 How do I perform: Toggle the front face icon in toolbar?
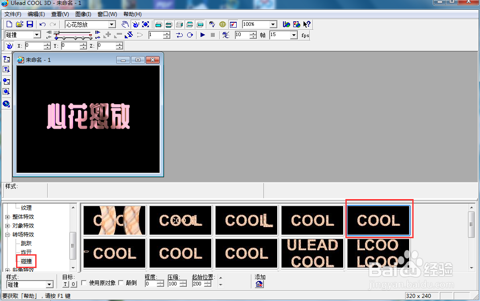(159, 24)
